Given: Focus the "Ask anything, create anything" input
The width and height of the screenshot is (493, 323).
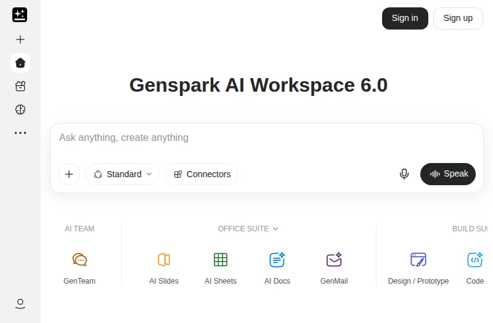Looking at the screenshot, I should point(267,137).
